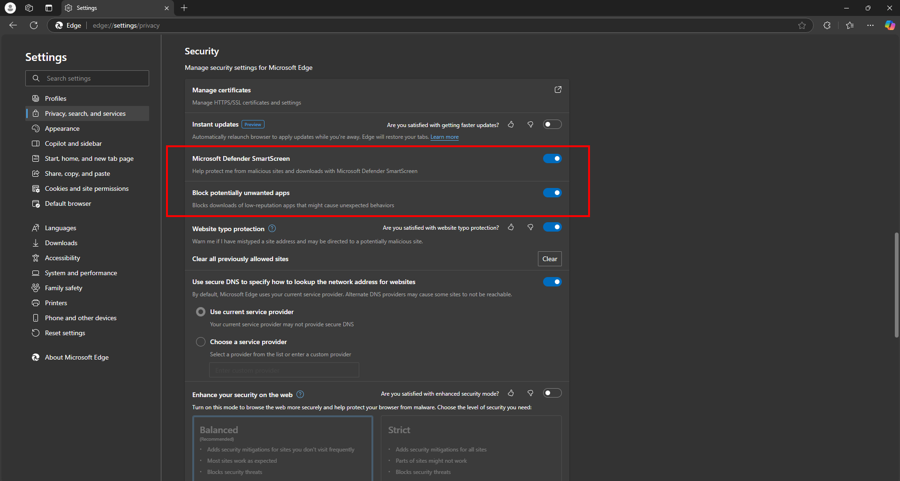
Task: Open Manage certificates external link icon
Action: coord(558,90)
